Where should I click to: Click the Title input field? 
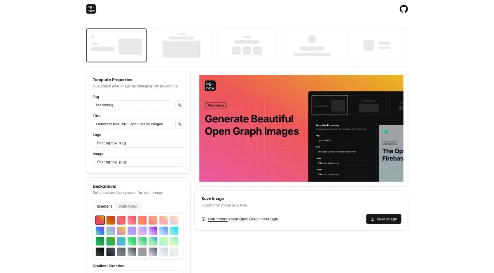point(133,124)
